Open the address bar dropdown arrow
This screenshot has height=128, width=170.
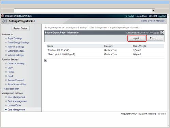153,11
